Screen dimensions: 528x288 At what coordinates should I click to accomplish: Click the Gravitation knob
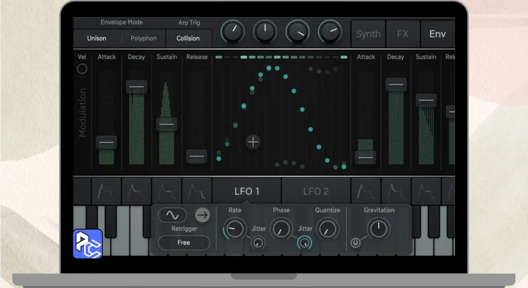pyautogui.click(x=379, y=228)
